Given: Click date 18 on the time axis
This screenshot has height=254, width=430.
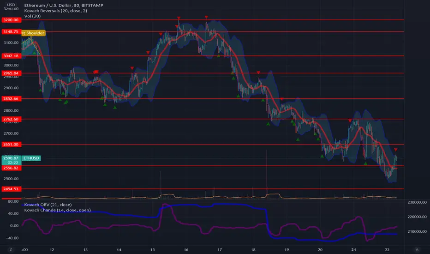Looking at the screenshot, I should tap(253, 249).
